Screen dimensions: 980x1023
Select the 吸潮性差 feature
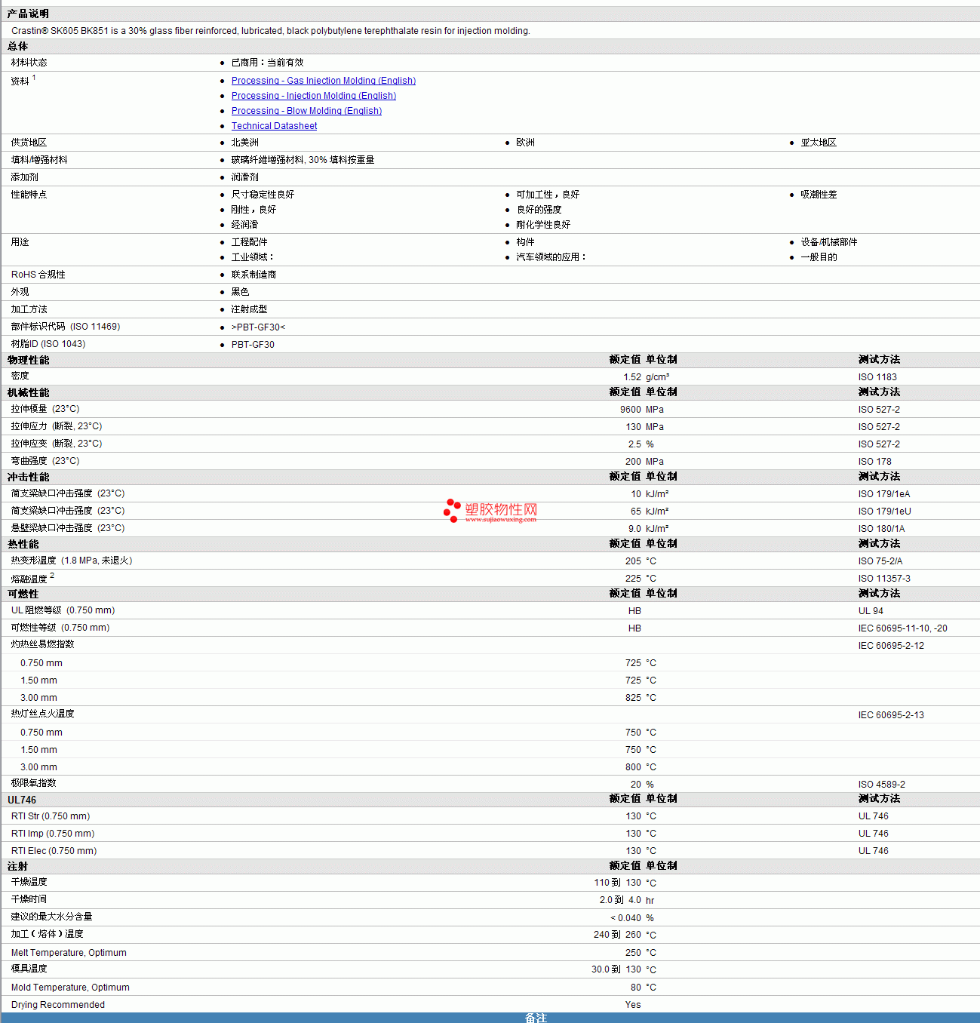tap(819, 195)
